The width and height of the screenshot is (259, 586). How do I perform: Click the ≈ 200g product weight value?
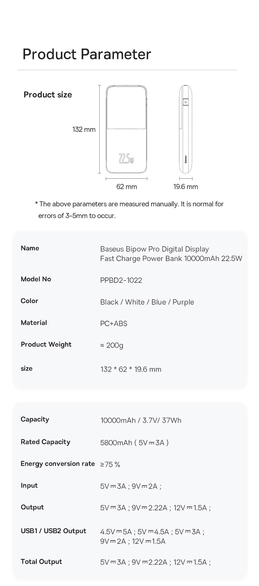point(112,345)
